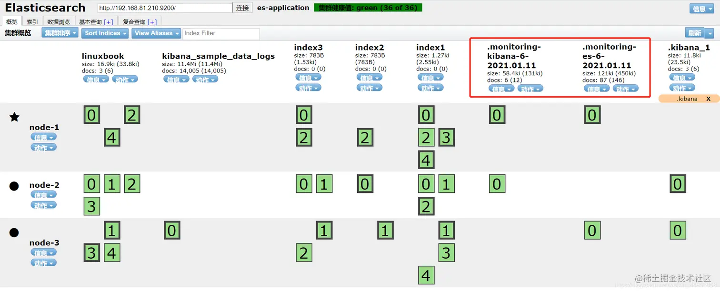Image resolution: width=720 pixels, height=292 pixels.
Task: Select index3 shard 0 on node-1
Action: [304, 115]
